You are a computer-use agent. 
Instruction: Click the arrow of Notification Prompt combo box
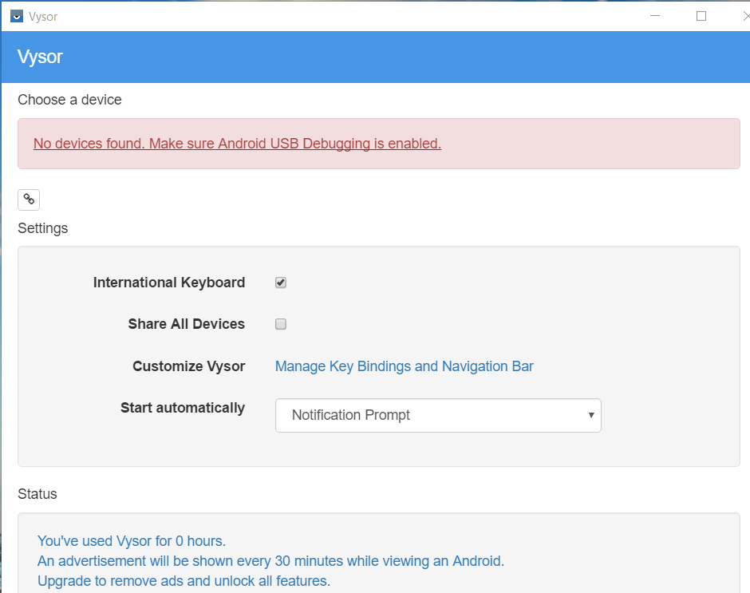point(590,415)
